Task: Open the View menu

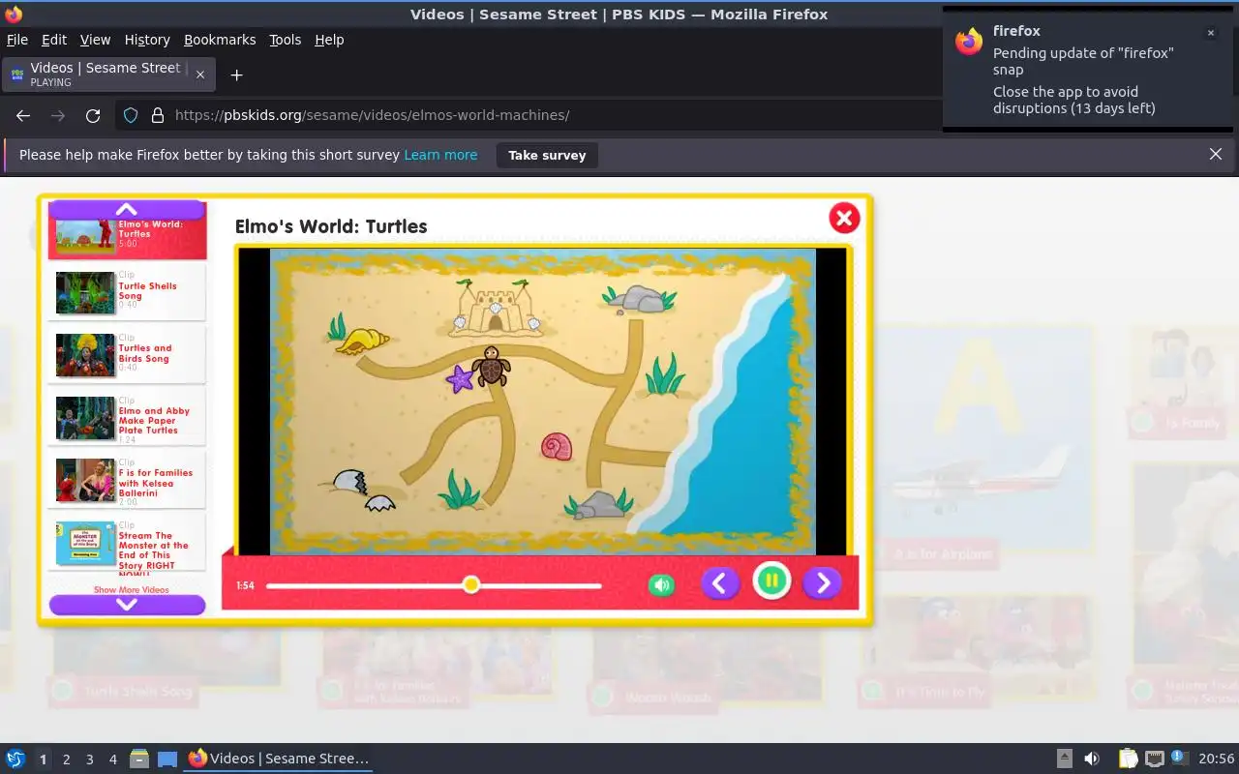Action: click(95, 40)
